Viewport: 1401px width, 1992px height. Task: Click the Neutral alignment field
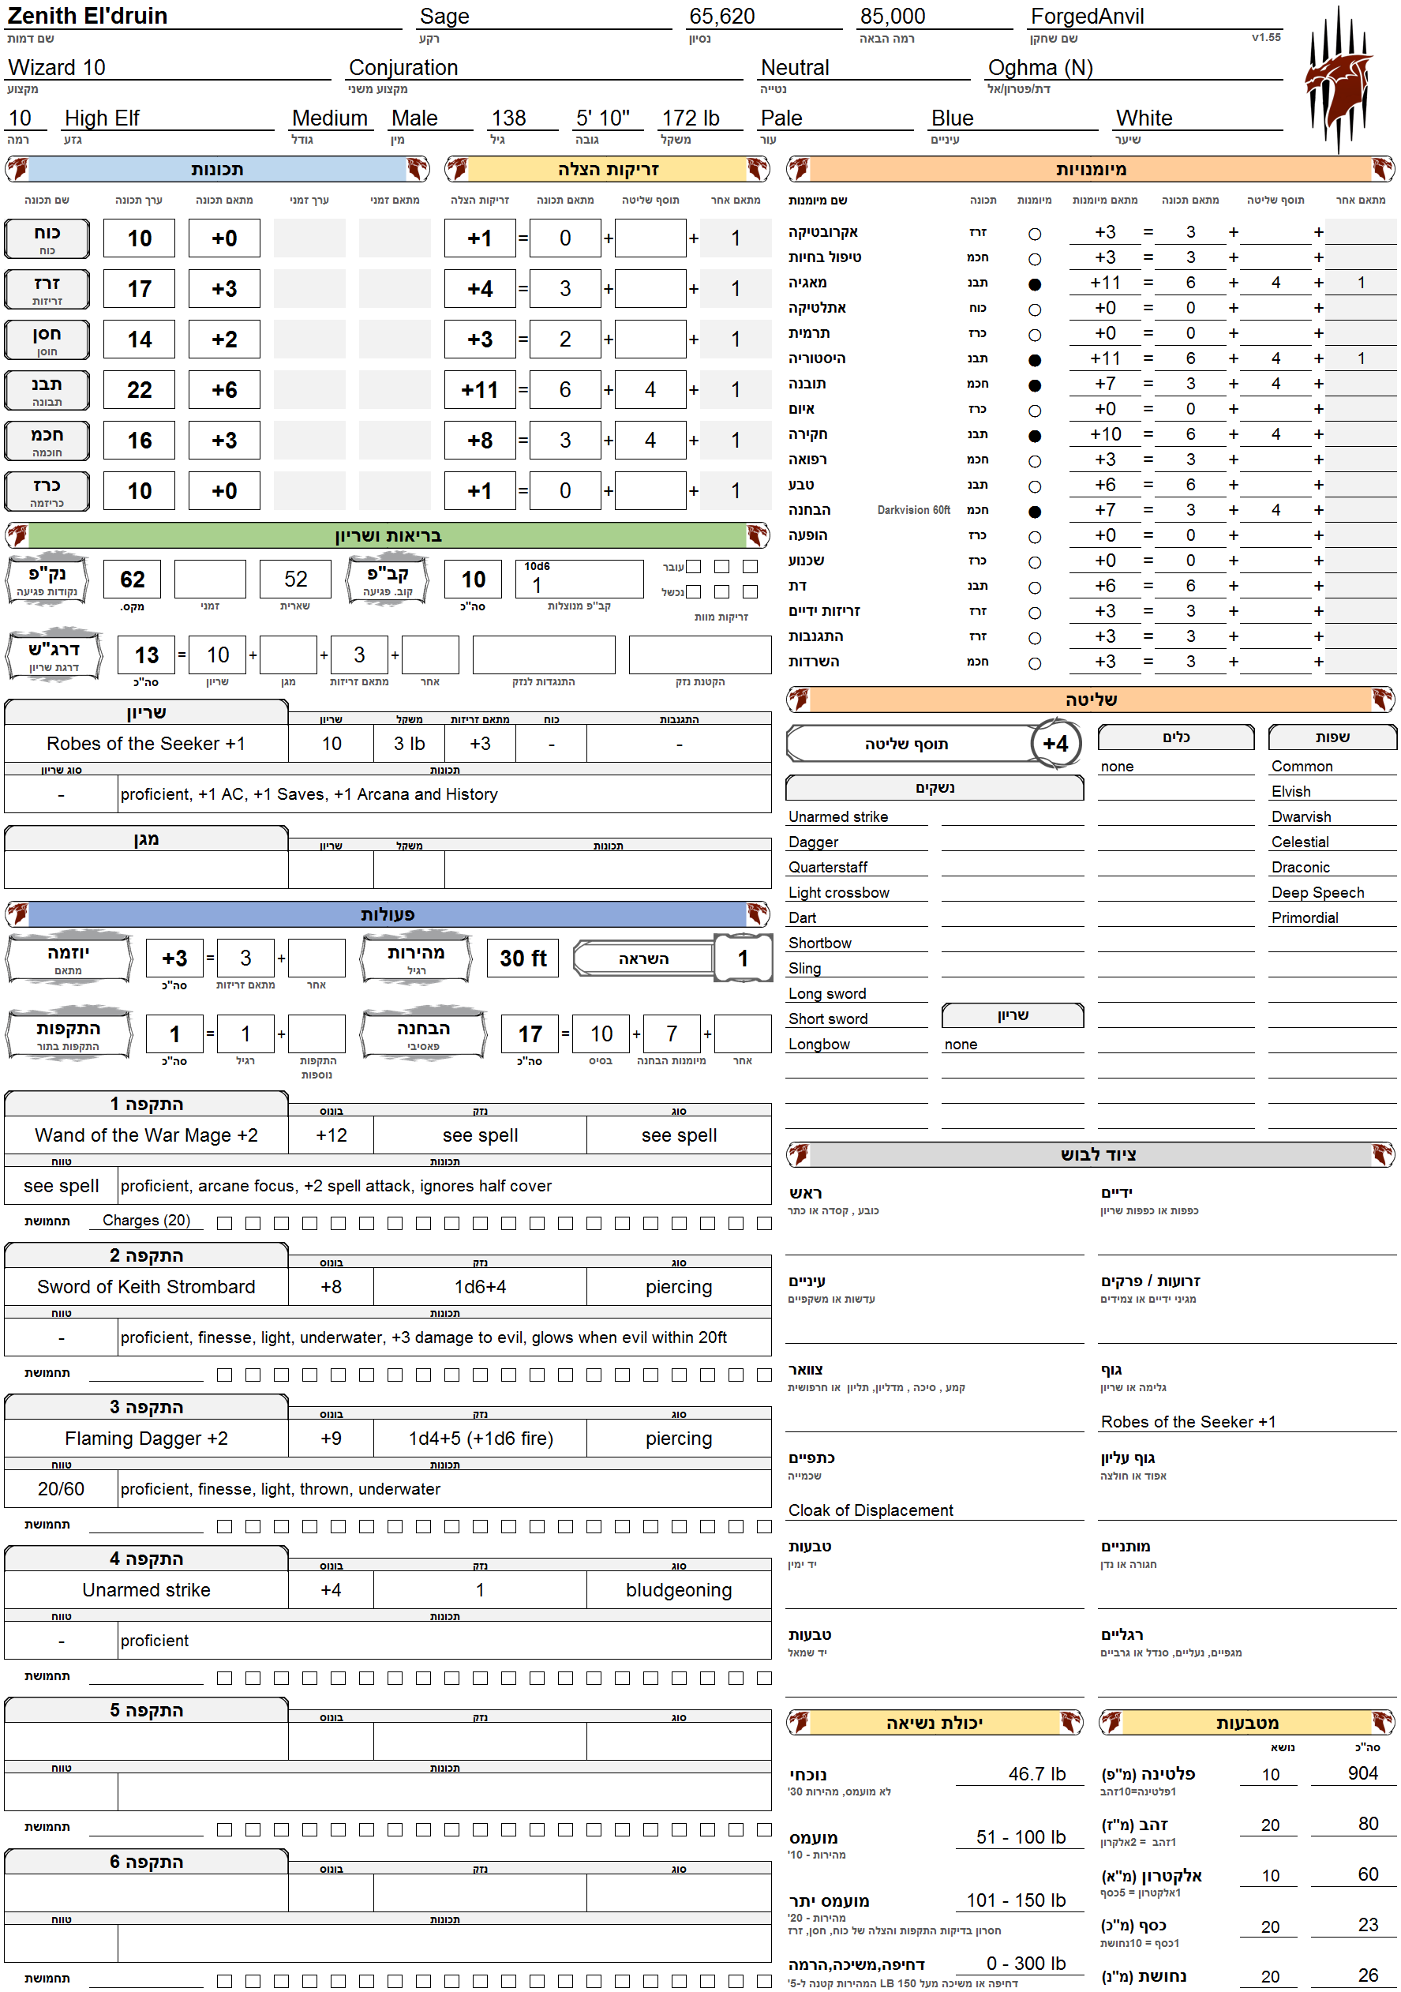click(864, 68)
